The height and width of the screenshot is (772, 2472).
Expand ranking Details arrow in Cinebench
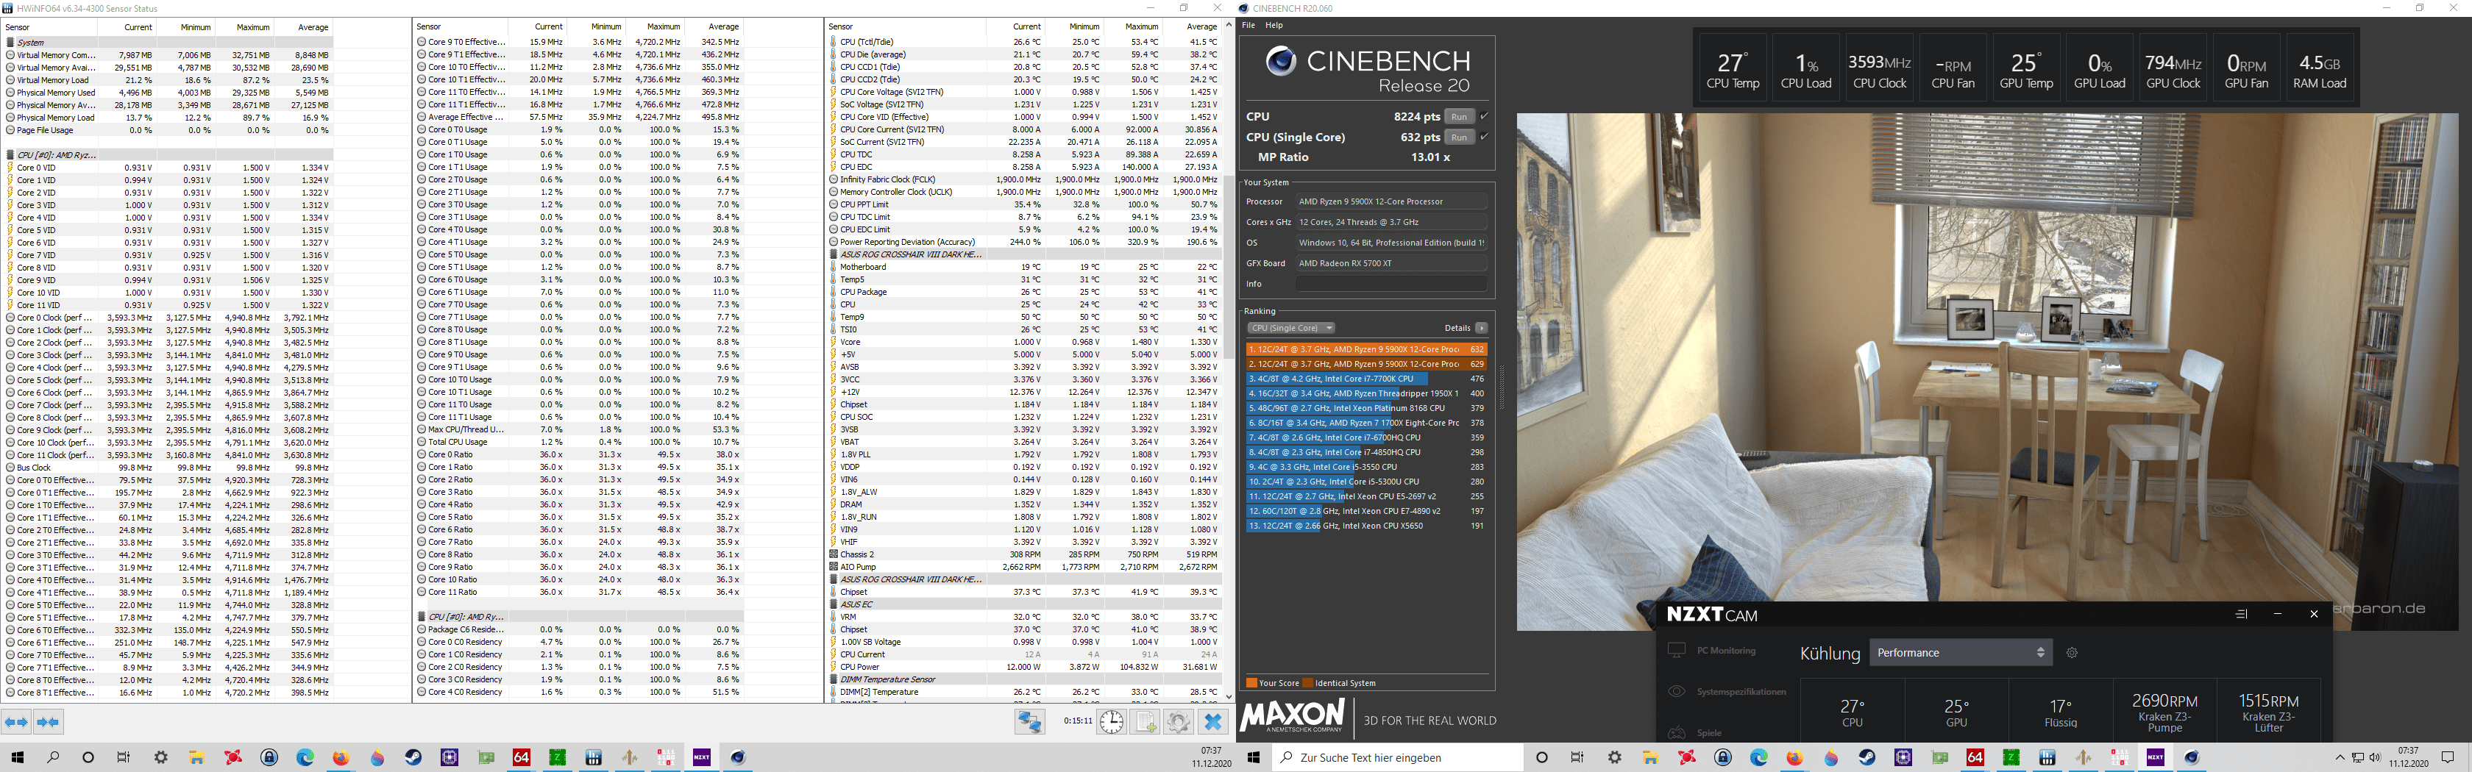(1482, 328)
